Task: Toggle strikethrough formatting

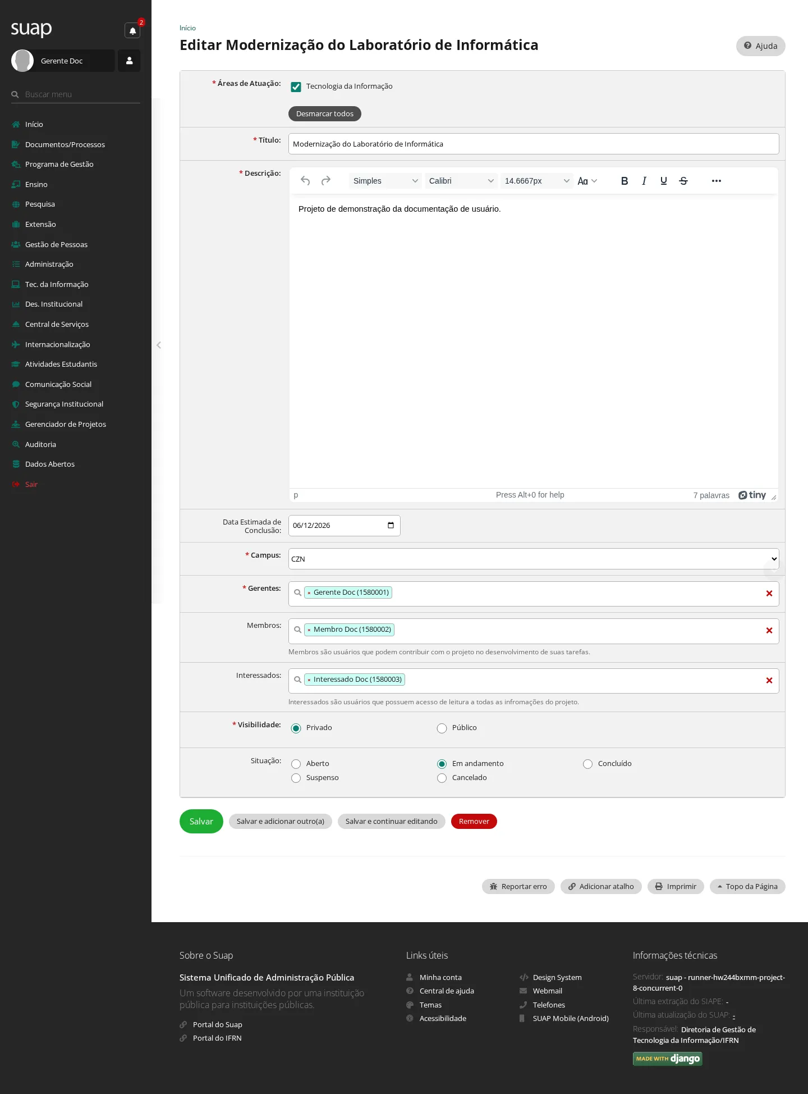Action: click(683, 181)
